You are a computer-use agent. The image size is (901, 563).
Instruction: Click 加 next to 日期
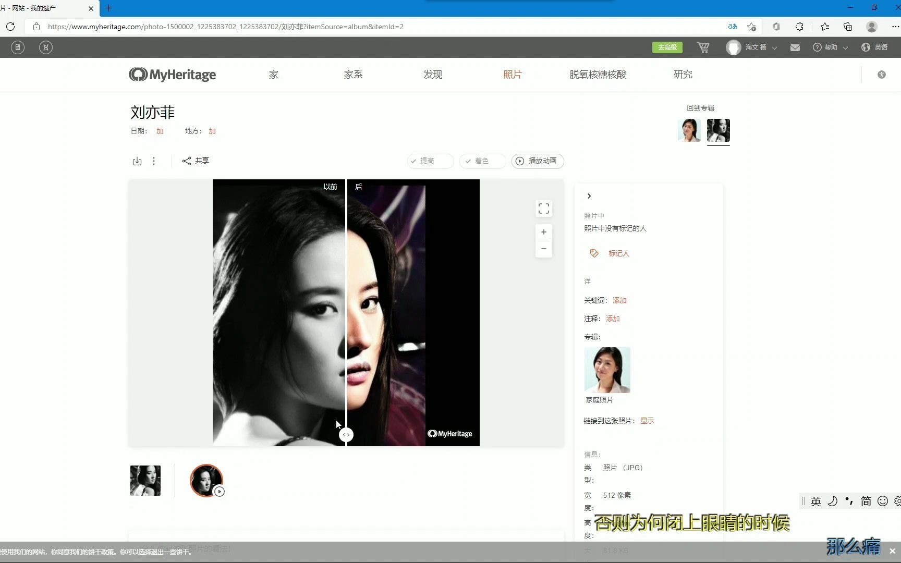pos(160,131)
